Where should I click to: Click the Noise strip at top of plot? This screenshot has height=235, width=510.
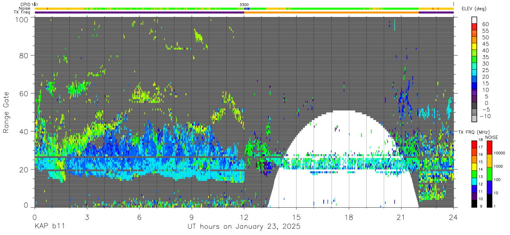click(244, 8)
